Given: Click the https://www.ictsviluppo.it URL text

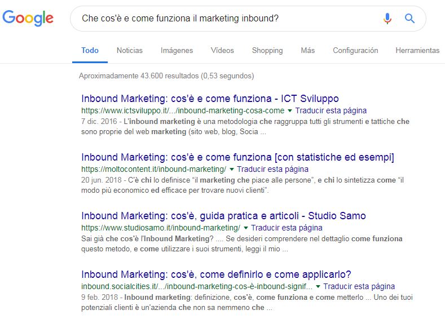Looking at the screenshot, I should point(183,110).
